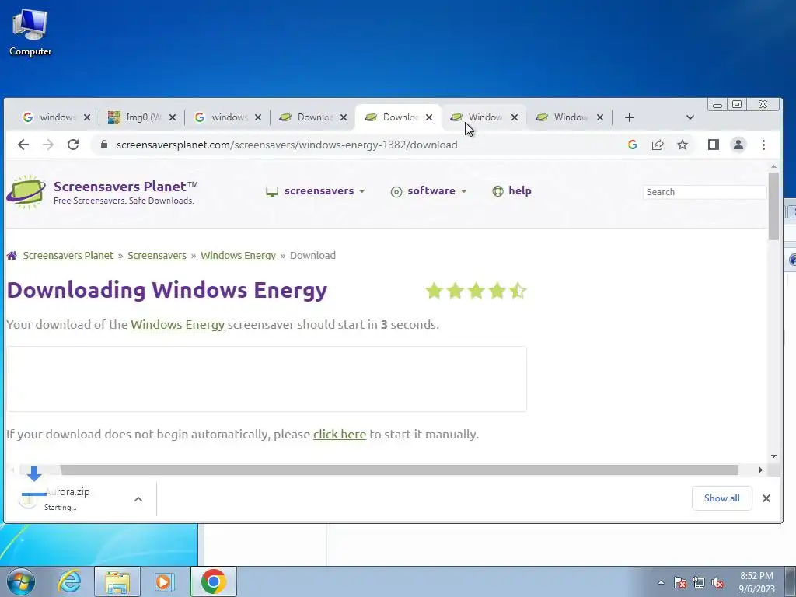Open network tray icon
This screenshot has height=597, width=796.
coord(699,582)
